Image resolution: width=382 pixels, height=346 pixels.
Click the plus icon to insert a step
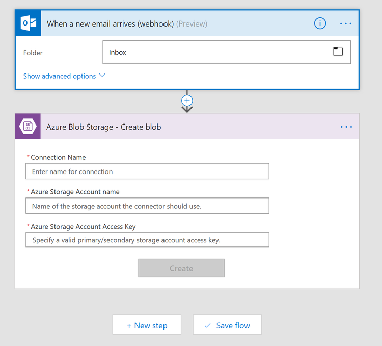click(187, 101)
